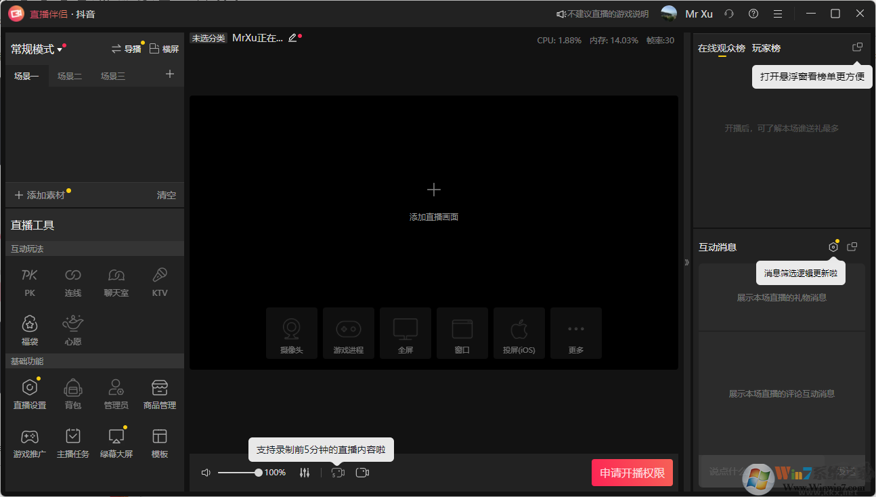The height and width of the screenshot is (497, 876).
Task: Click the video recording icon
Action: 362,473
